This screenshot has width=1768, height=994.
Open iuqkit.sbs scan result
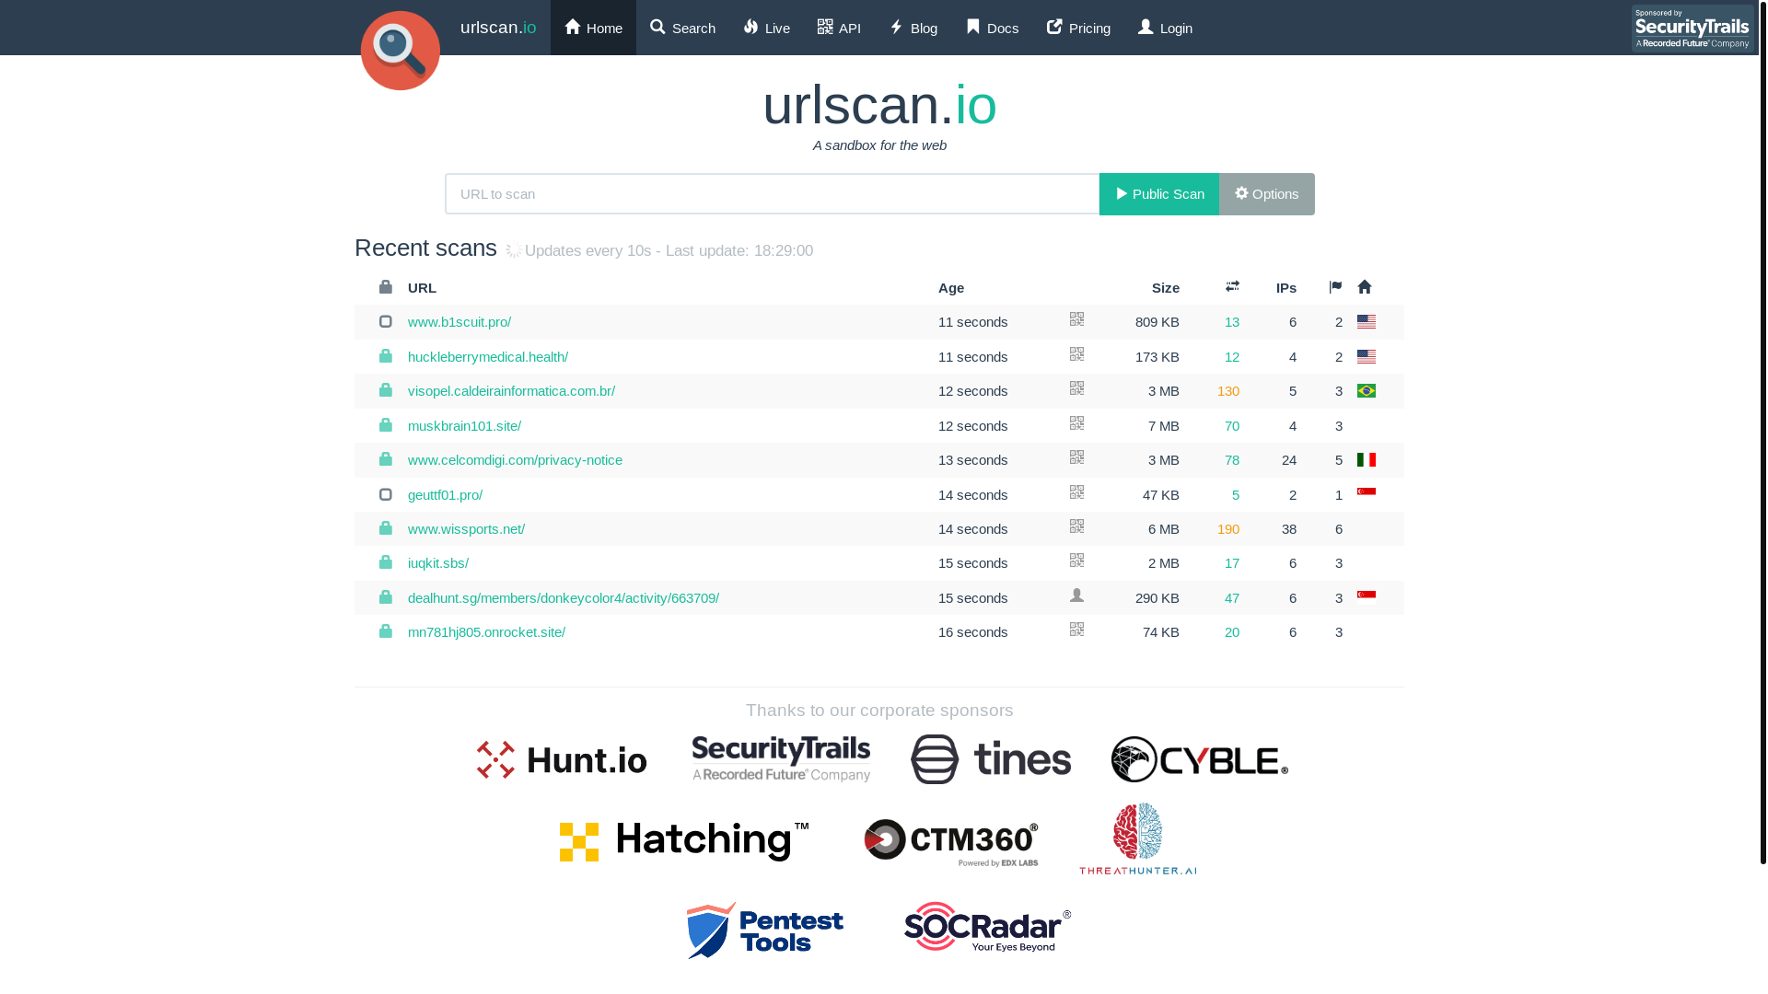coord(438,563)
